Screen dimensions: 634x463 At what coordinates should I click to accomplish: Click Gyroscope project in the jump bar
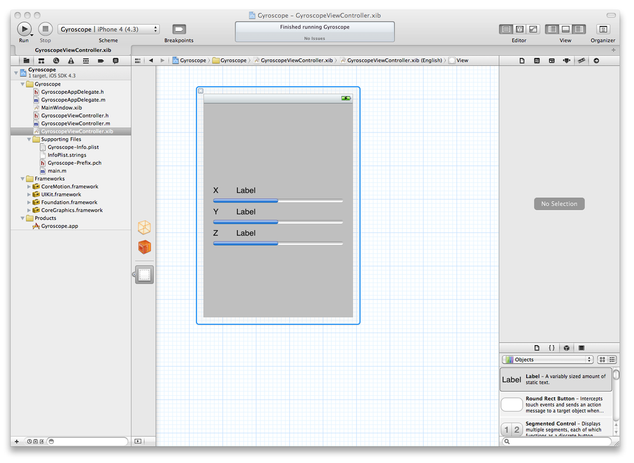189,61
